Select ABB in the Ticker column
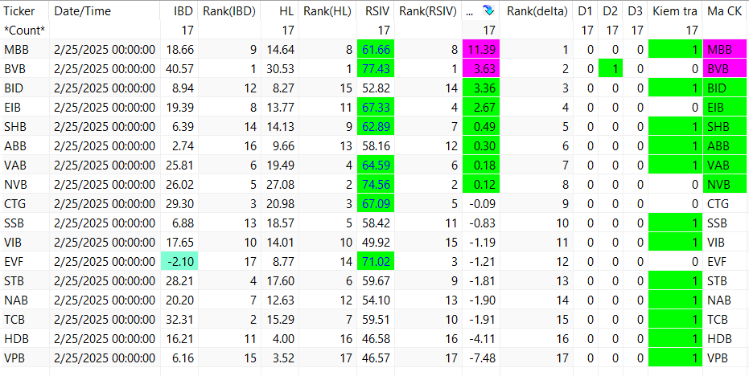Image resolution: width=749 pixels, height=376 pixels. tap(14, 146)
